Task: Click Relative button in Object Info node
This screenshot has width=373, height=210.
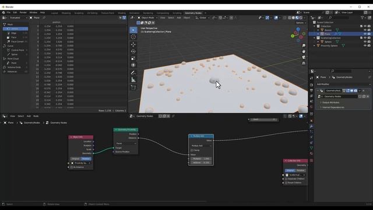Action: (x=86, y=159)
